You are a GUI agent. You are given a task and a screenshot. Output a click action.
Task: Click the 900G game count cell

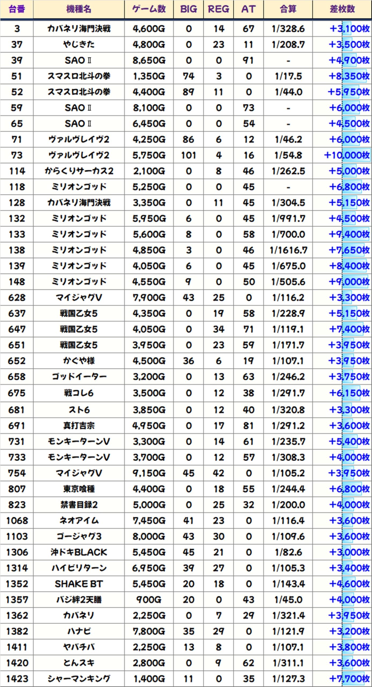[x=149, y=600]
